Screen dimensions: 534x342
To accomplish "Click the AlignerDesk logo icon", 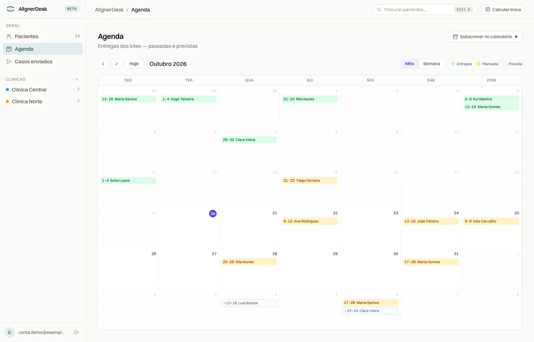I will pyautogui.click(x=10, y=9).
